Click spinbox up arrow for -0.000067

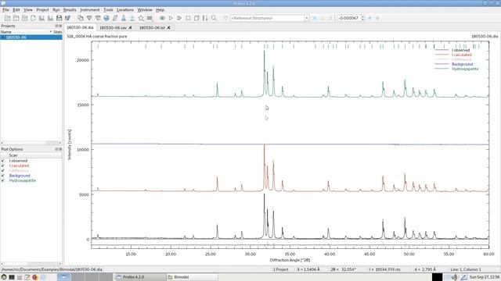(362, 16)
